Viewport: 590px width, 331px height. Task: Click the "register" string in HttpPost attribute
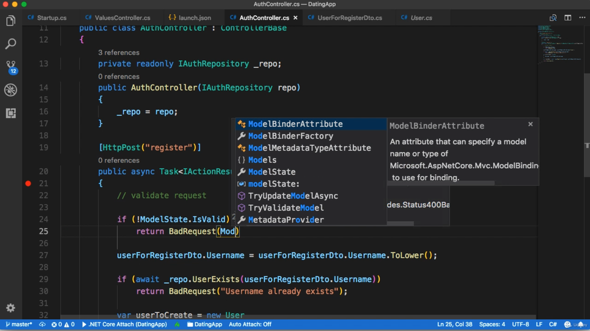[x=169, y=148]
